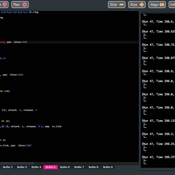Go to the Buffer 6 tab
The image size is (175, 175).
pyautogui.click(x=65, y=167)
